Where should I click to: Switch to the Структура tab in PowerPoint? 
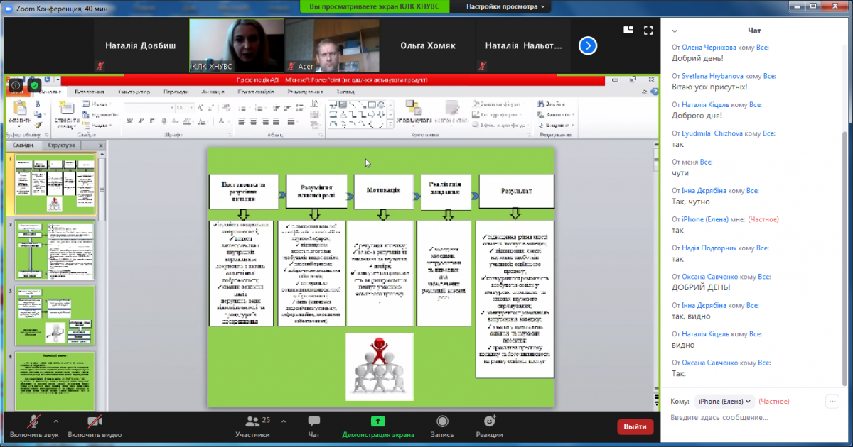point(61,145)
